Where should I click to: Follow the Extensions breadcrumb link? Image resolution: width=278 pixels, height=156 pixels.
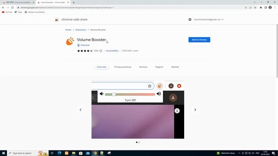[x=81, y=30]
